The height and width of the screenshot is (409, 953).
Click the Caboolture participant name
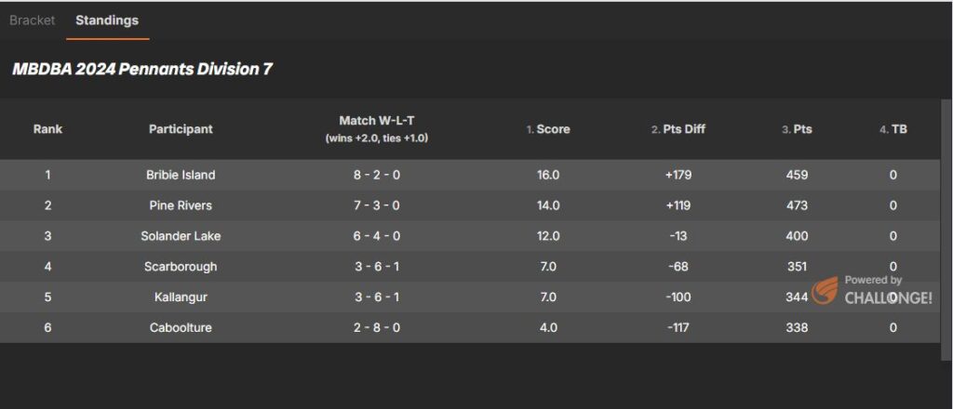click(x=181, y=327)
